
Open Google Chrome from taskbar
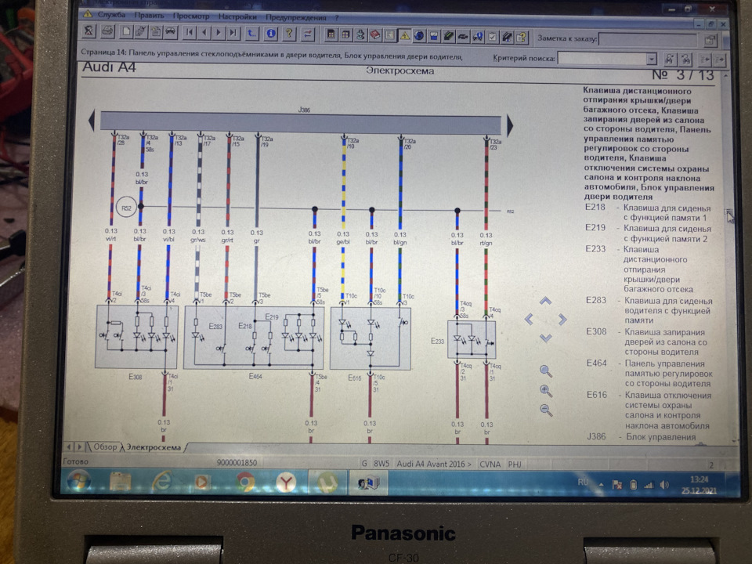[245, 482]
